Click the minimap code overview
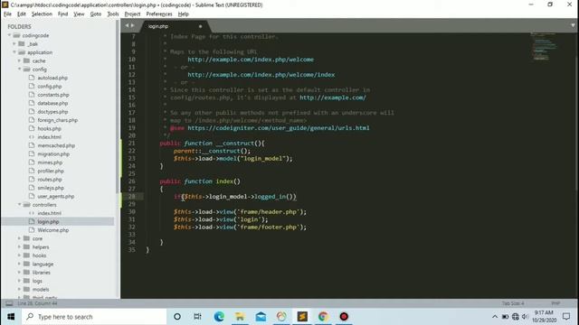 pyautogui.click(x=544, y=46)
